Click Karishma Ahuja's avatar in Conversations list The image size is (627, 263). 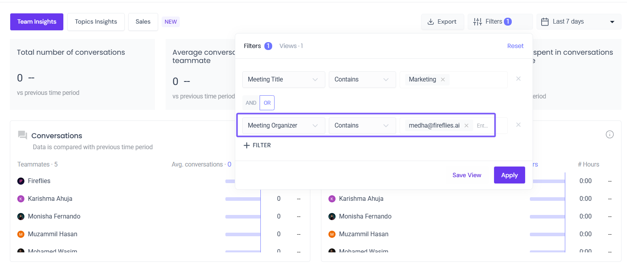click(x=21, y=199)
